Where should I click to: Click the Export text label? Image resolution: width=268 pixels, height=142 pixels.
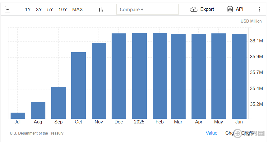207,9
